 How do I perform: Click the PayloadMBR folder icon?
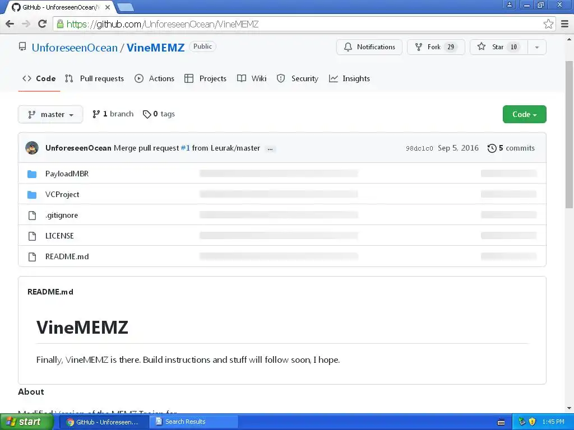pyautogui.click(x=32, y=174)
